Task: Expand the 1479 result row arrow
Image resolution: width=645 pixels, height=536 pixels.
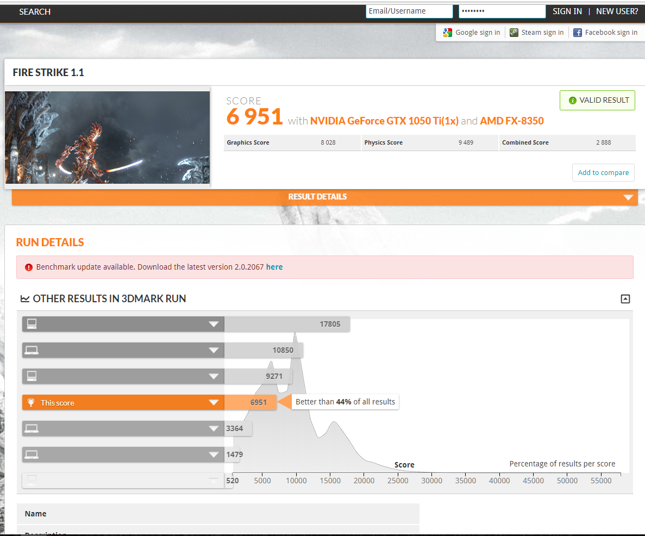Action: (x=214, y=454)
